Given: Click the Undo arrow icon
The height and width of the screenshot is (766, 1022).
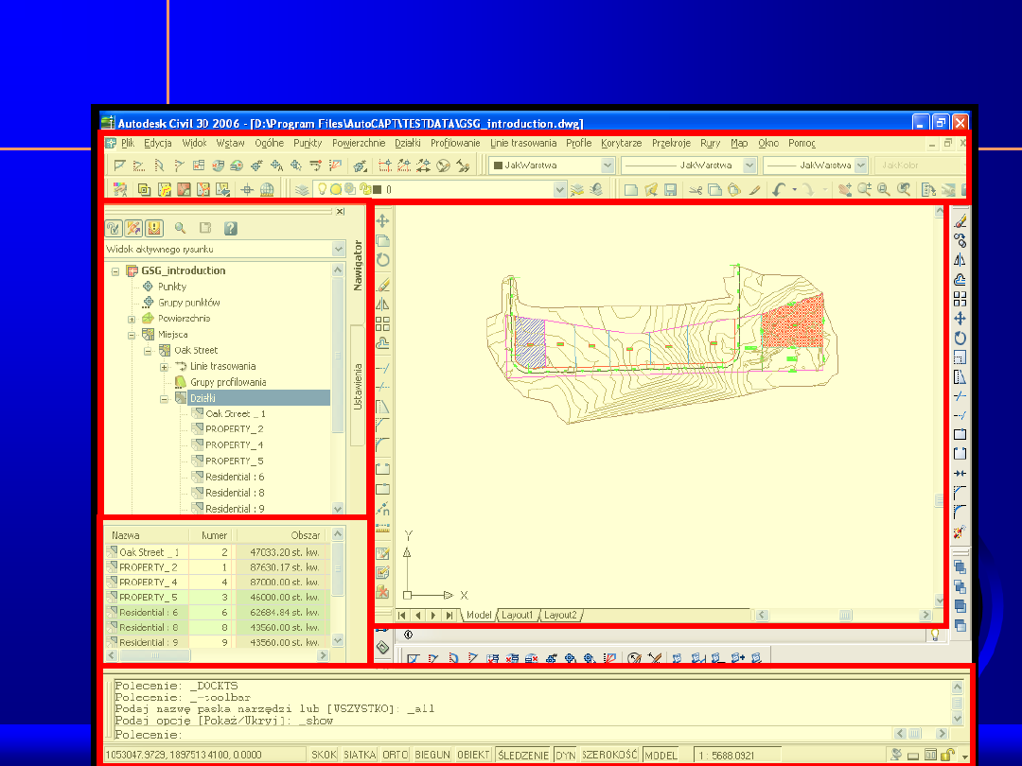Looking at the screenshot, I should [779, 190].
